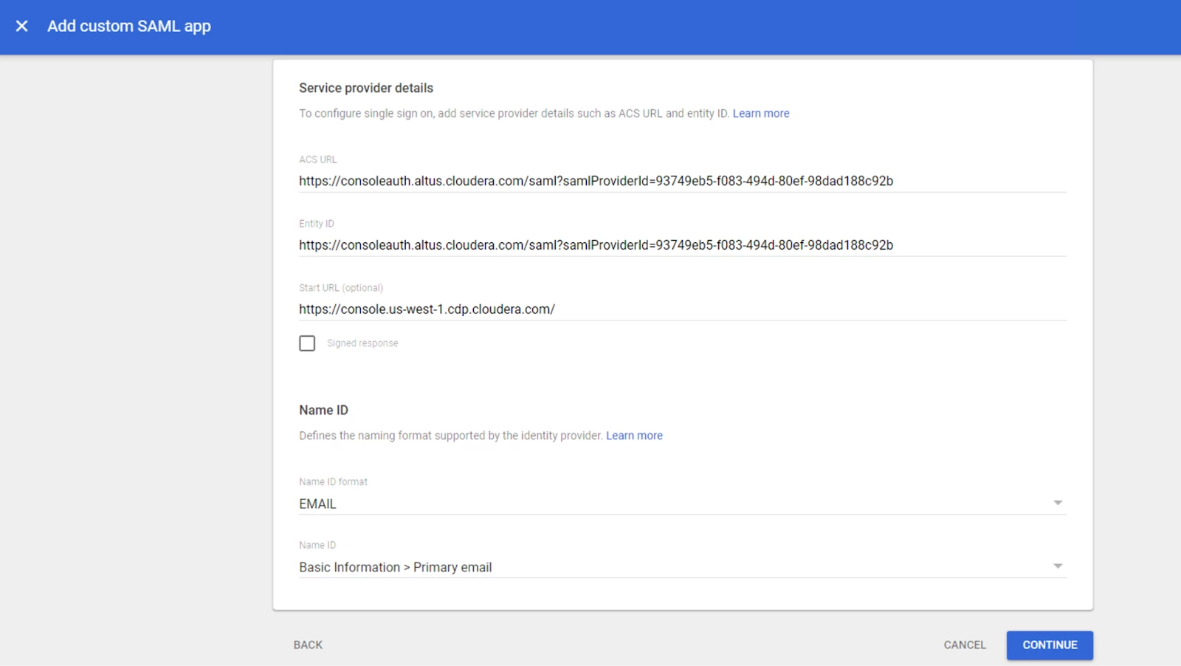1181x666 pixels.
Task: Enable the Signed response checkbox
Action: coord(307,343)
